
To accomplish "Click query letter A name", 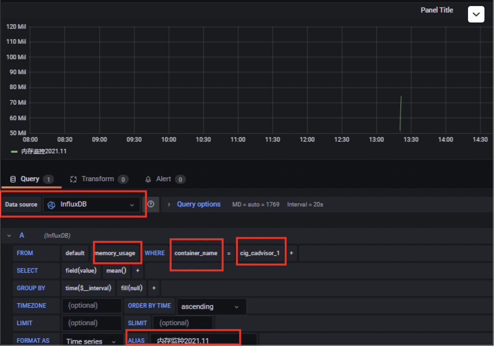I will pos(22,235).
